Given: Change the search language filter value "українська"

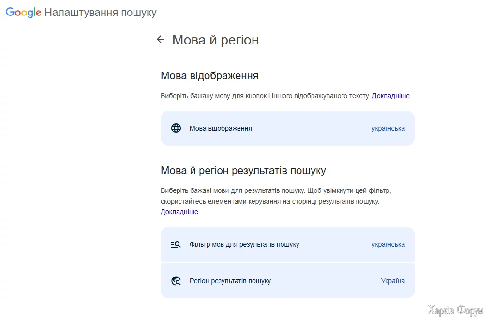Looking at the screenshot, I should (x=388, y=244).
